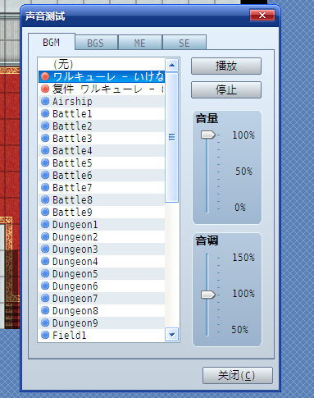Select the 复件 ワルキューレ entry
This screenshot has width=314, height=398.
102,89
